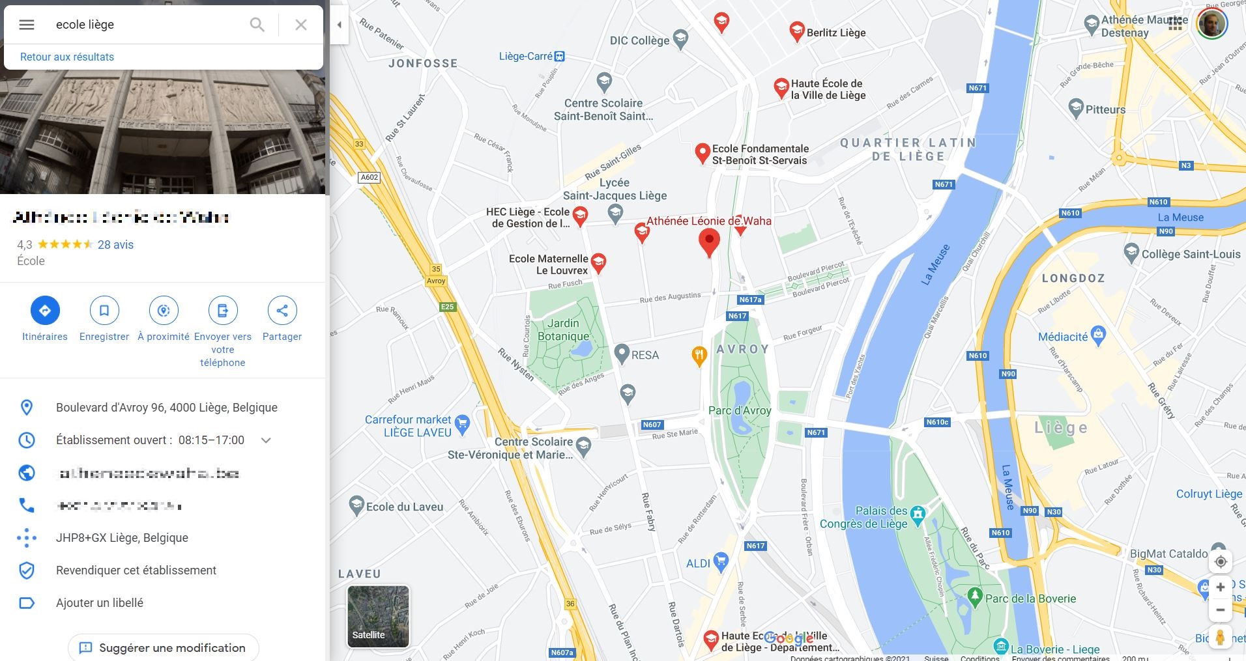The width and height of the screenshot is (1246, 661).
Task: Click the Enregistrer bookmark icon
Action: pyautogui.click(x=104, y=310)
